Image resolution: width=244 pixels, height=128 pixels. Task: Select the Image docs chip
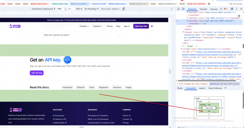pyautogui.click(x=128, y=87)
